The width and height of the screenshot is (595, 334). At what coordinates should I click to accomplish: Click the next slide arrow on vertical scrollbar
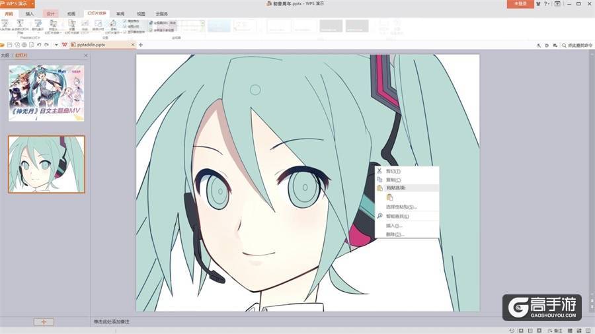coord(592,307)
